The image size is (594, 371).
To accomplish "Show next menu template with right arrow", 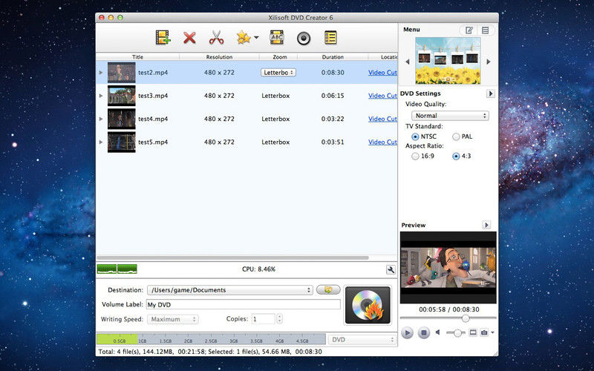I will tap(489, 62).
